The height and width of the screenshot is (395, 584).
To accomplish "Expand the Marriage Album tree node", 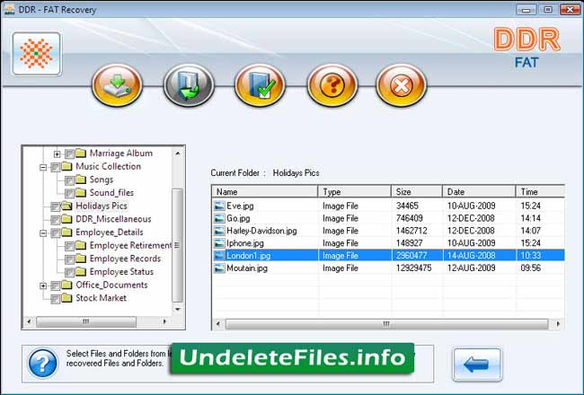I will 57,154.
